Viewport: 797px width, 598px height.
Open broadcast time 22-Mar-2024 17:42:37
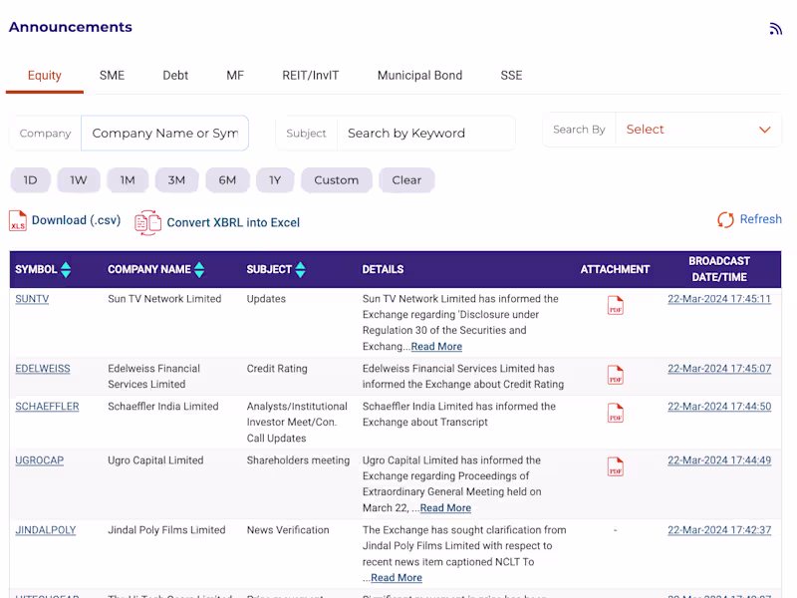pyautogui.click(x=719, y=530)
